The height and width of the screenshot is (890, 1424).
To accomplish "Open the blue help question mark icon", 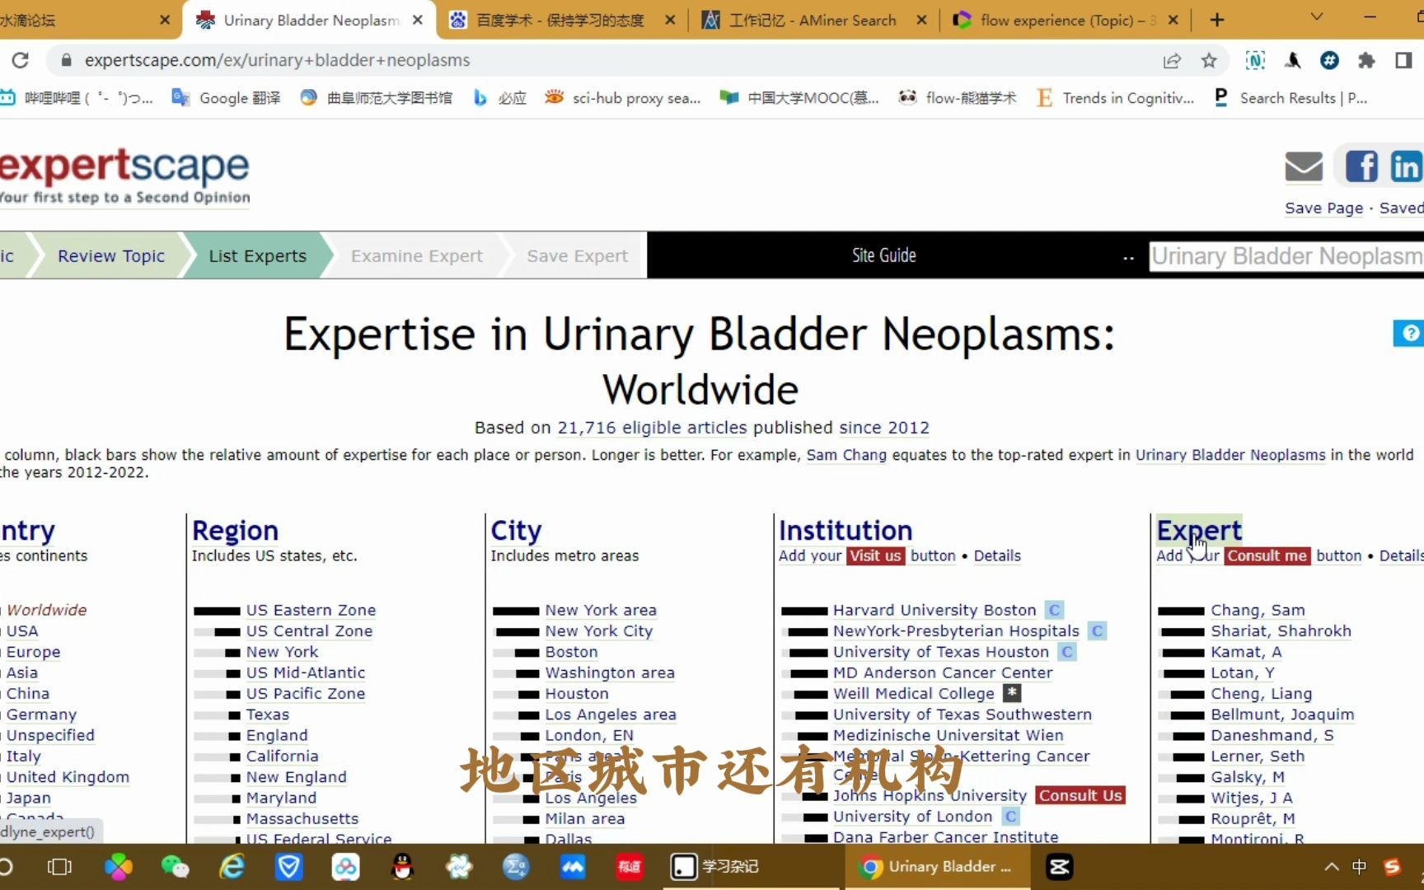I will tap(1410, 333).
